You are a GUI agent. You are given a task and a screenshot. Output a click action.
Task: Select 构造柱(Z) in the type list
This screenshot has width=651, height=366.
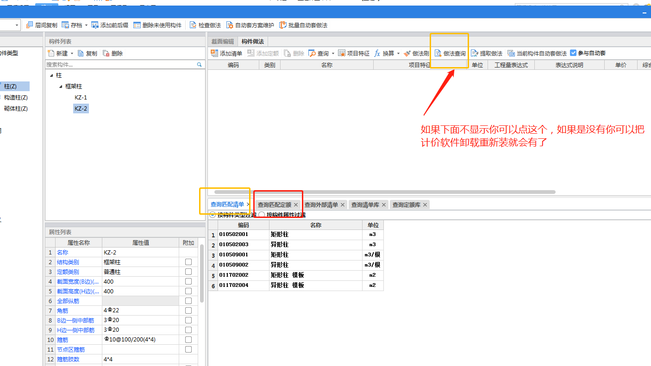(16, 97)
